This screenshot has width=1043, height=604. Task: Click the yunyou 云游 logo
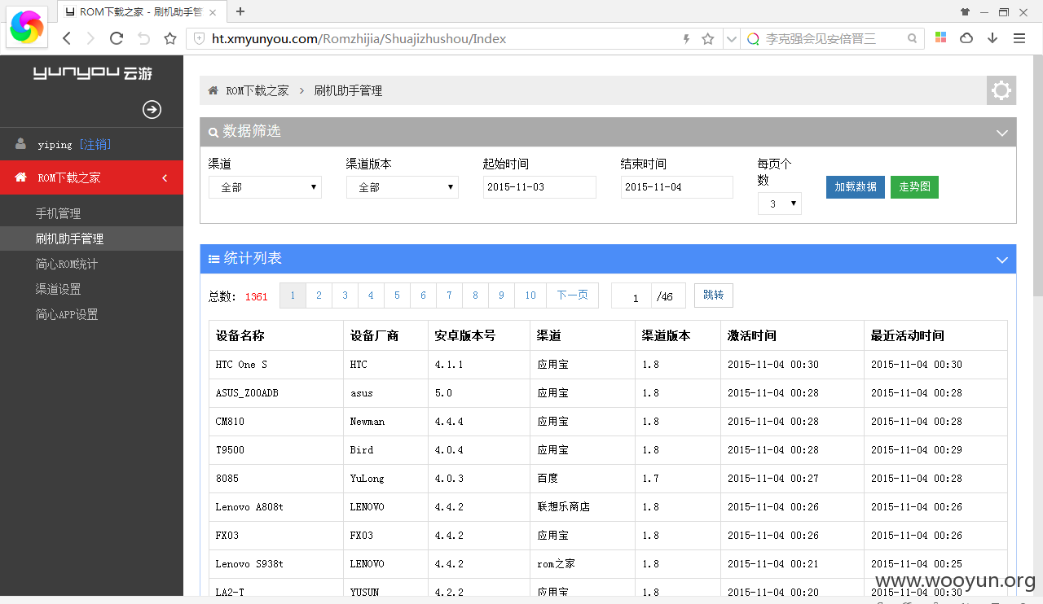pos(92,73)
